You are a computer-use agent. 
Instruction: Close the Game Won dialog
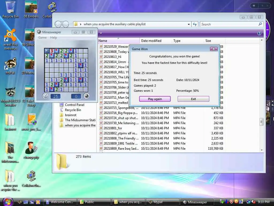coord(214,49)
